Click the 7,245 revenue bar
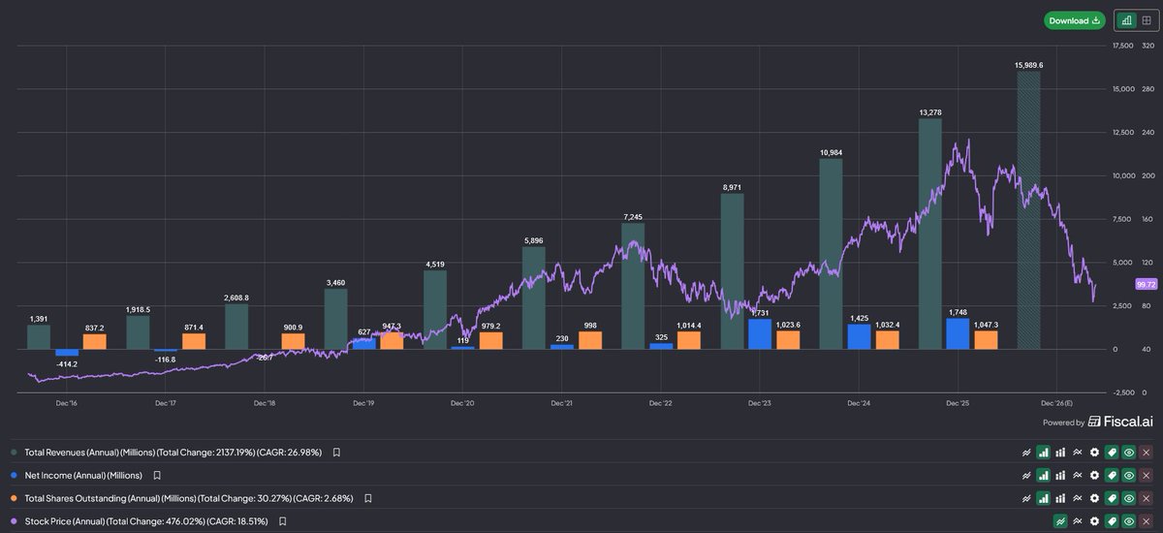The image size is (1163, 533). tap(632, 286)
